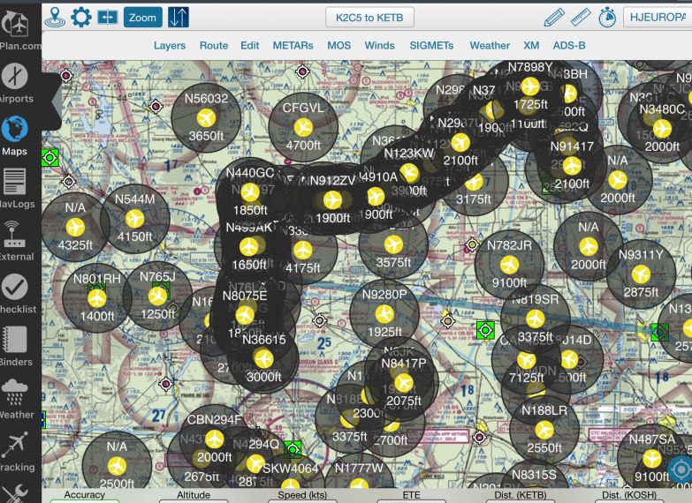Open the Binders sidebar section
The height and width of the screenshot is (503, 692).
click(x=15, y=346)
